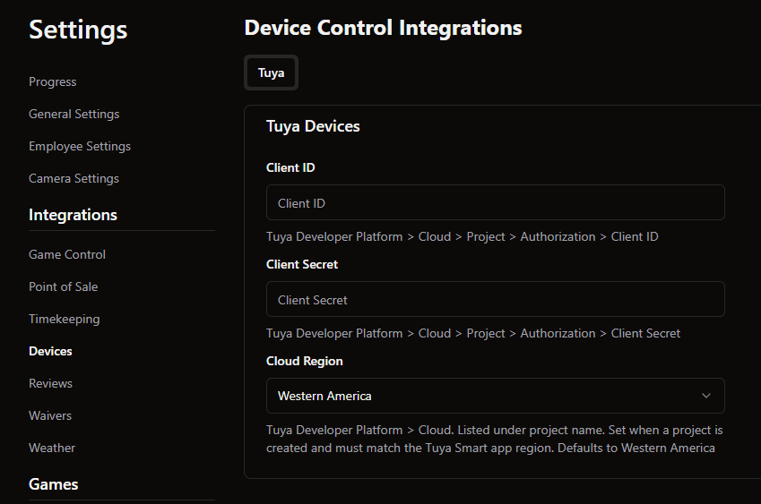Click the Cloud Region help description

(495, 439)
